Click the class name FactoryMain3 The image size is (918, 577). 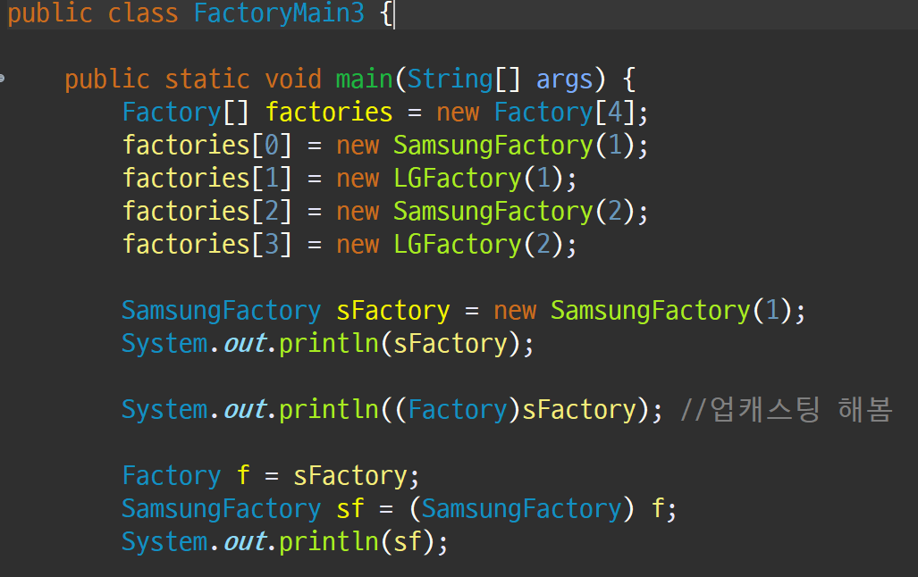click(x=279, y=13)
